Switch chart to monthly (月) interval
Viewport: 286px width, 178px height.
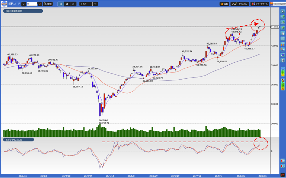73,4
